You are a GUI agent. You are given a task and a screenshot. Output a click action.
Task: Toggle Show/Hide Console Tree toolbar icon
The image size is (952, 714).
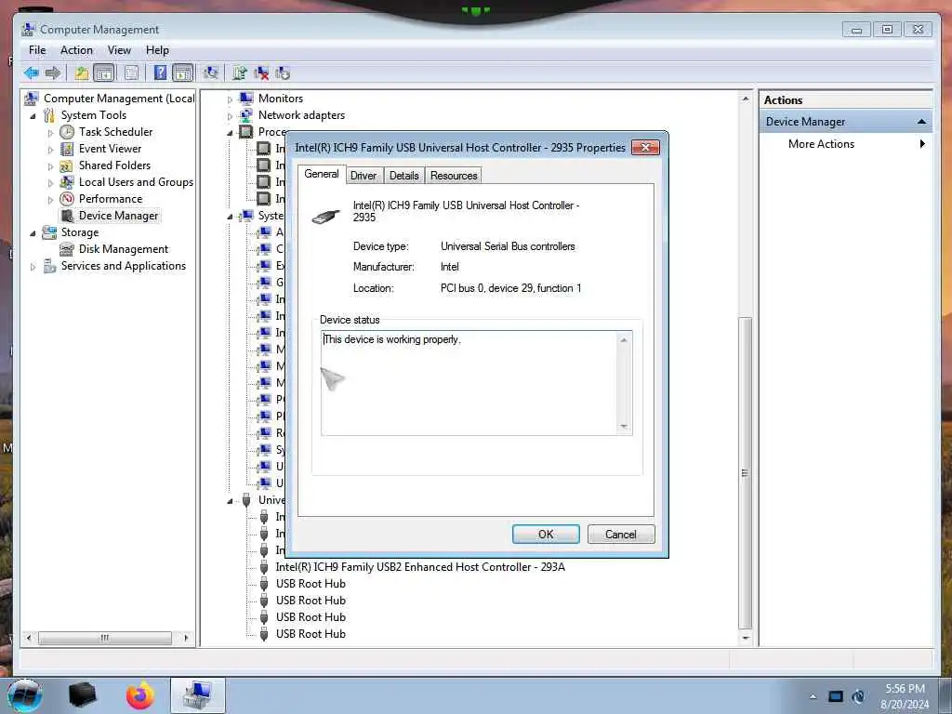point(104,73)
